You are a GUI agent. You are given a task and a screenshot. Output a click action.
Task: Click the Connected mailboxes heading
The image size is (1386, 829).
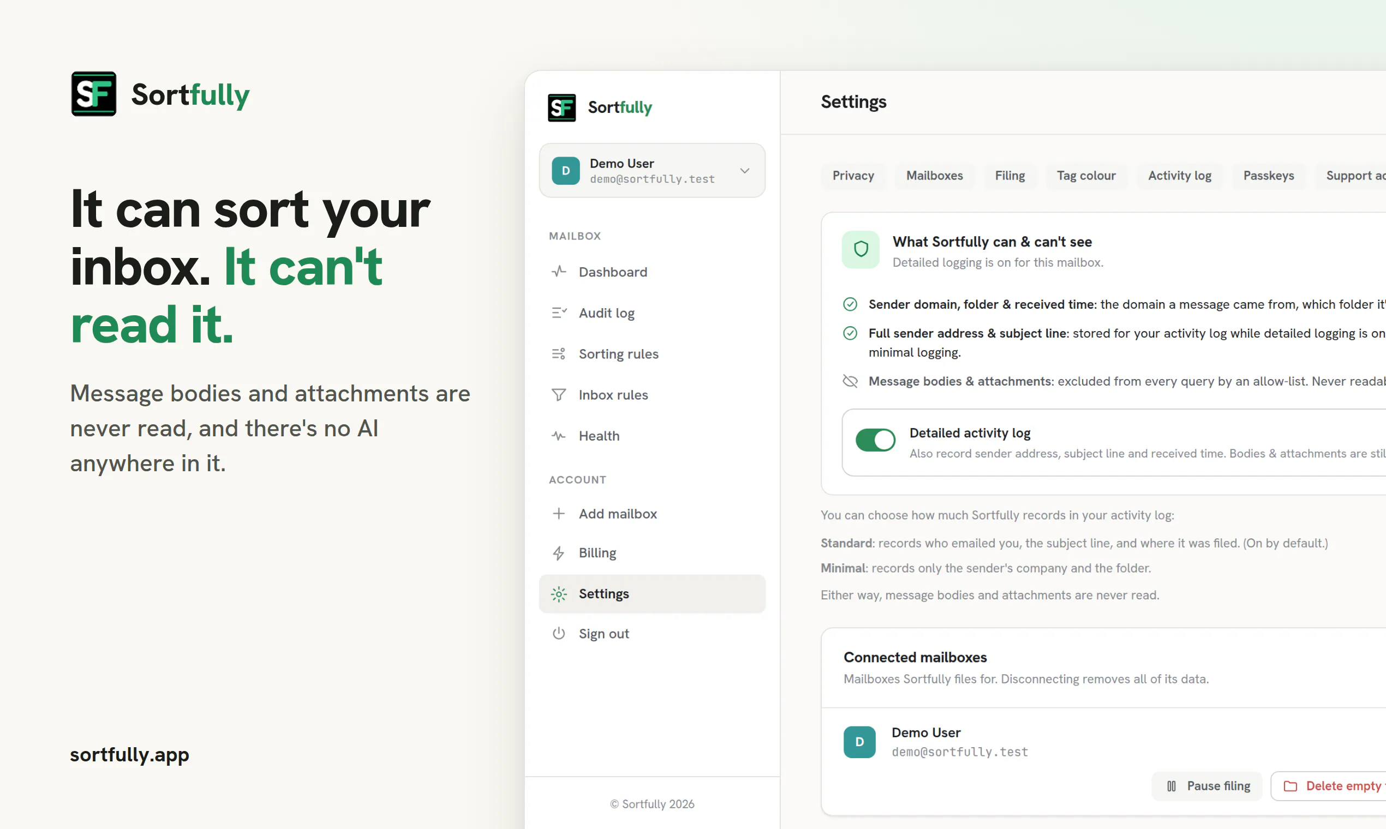click(x=916, y=657)
